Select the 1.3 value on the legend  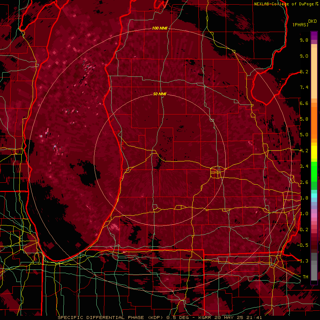[304, 261]
